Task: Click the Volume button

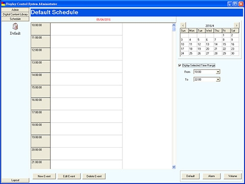Action: point(233,176)
